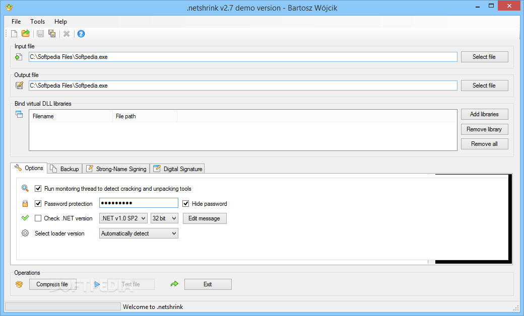This screenshot has width=524, height=316.
Task: Expand the 32 bit dropdown
Action: tap(164, 218)
